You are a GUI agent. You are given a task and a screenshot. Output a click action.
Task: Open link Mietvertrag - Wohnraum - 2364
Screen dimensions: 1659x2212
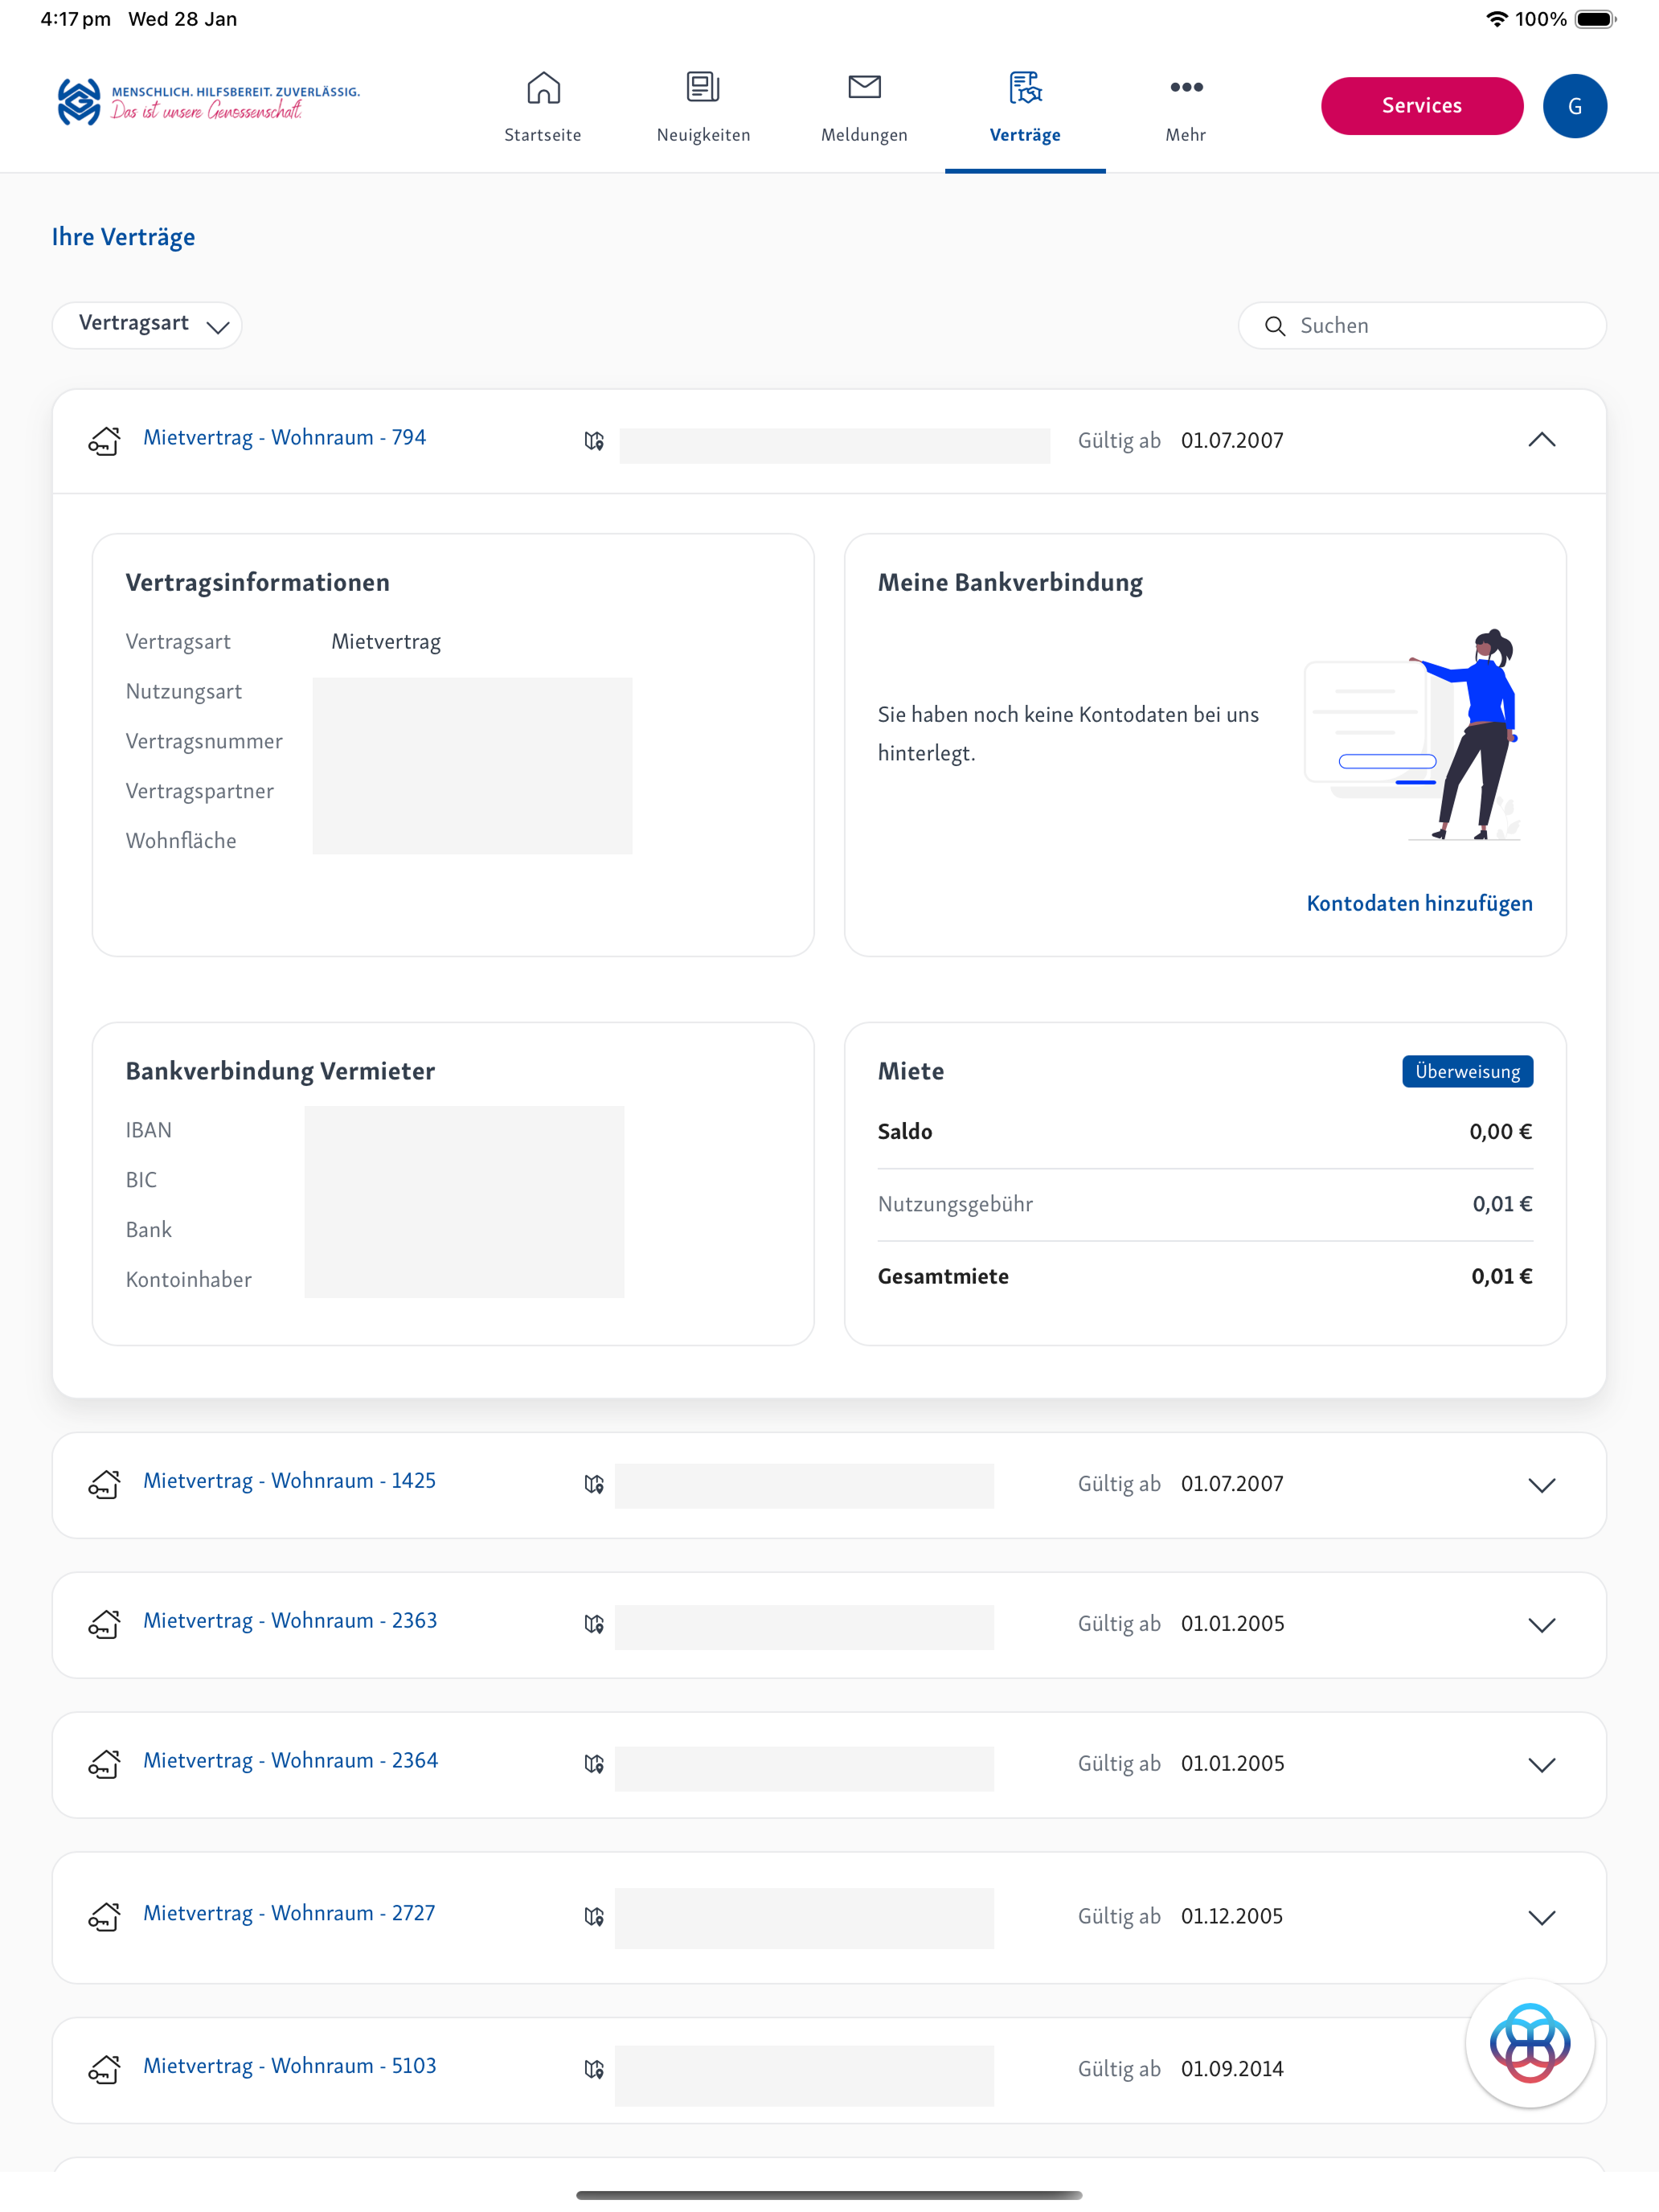coord(290,1761)
